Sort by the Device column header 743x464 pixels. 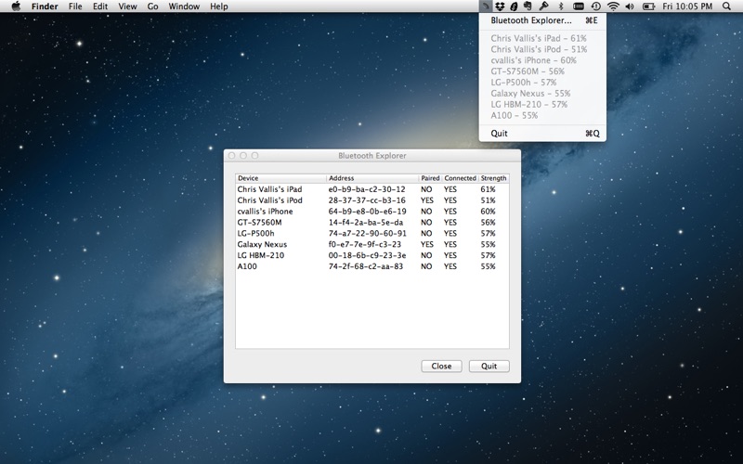point(281,178)
